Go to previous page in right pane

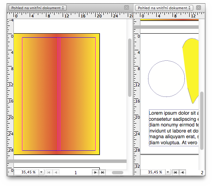[x=182, y=172]
